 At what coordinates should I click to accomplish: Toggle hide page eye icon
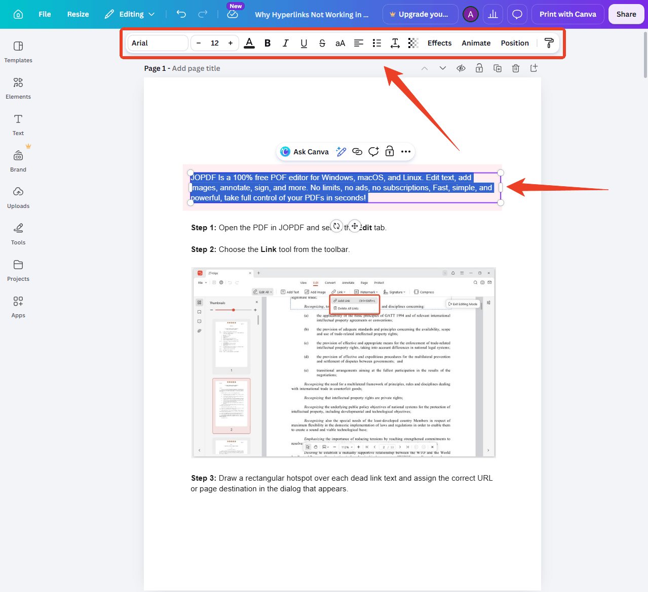461,68
